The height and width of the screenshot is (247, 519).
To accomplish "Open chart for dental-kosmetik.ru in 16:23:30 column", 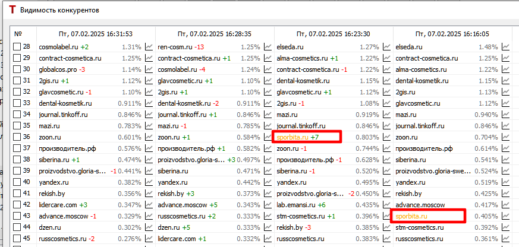I will click(386, 81).
